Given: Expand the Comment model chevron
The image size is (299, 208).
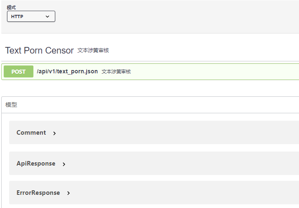Looking at the screenshot, I should [54, 133].
